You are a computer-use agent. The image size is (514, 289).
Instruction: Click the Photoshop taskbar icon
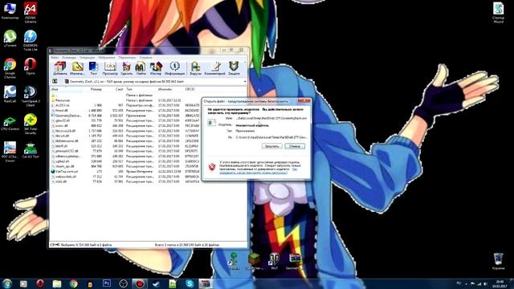(x=107, y=283)
